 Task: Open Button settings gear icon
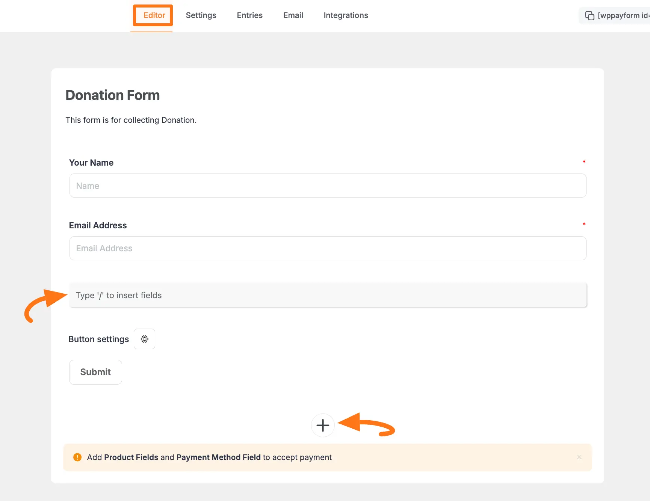pos(144,339)
